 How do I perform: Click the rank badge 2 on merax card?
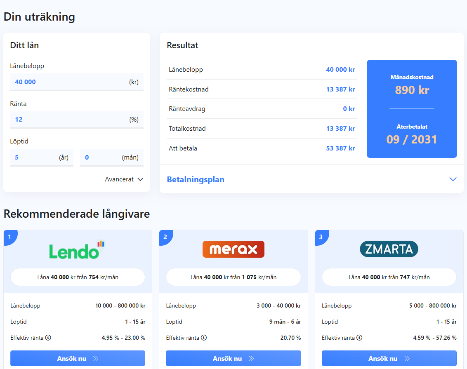[x=165, y=237]
